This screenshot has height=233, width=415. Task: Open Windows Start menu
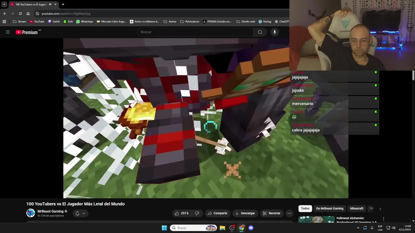click(164, 228)
